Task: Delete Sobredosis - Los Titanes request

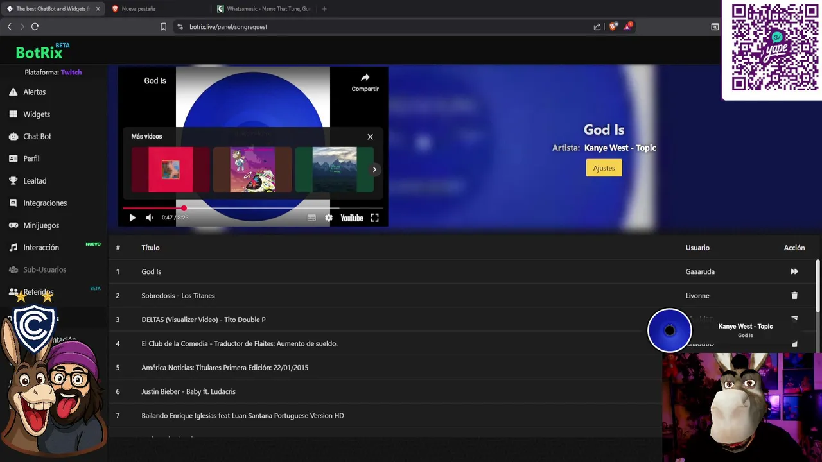Action: click(794, 295)
